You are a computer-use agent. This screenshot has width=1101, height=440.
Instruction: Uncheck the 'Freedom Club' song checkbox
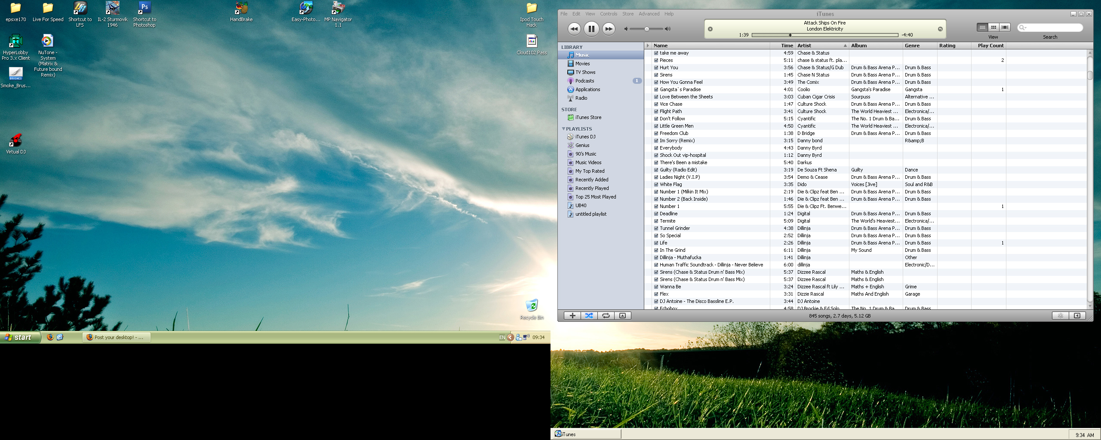click(x=656, y=134)
